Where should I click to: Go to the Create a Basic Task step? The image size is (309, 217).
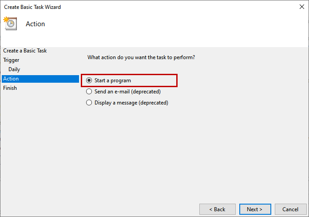(25, 51)
